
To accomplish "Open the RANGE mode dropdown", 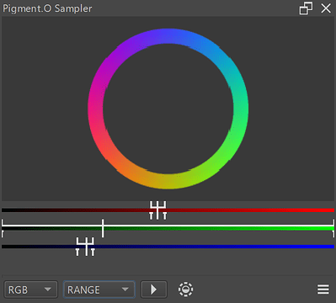I will 99,290.
